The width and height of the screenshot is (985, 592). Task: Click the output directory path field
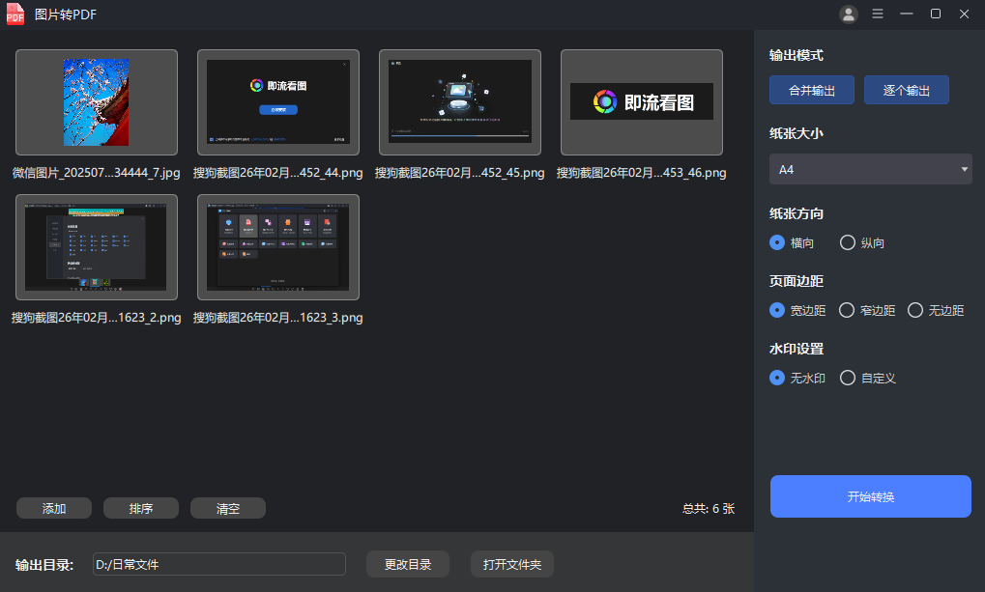pyautogui.click(x=218, y=565)
